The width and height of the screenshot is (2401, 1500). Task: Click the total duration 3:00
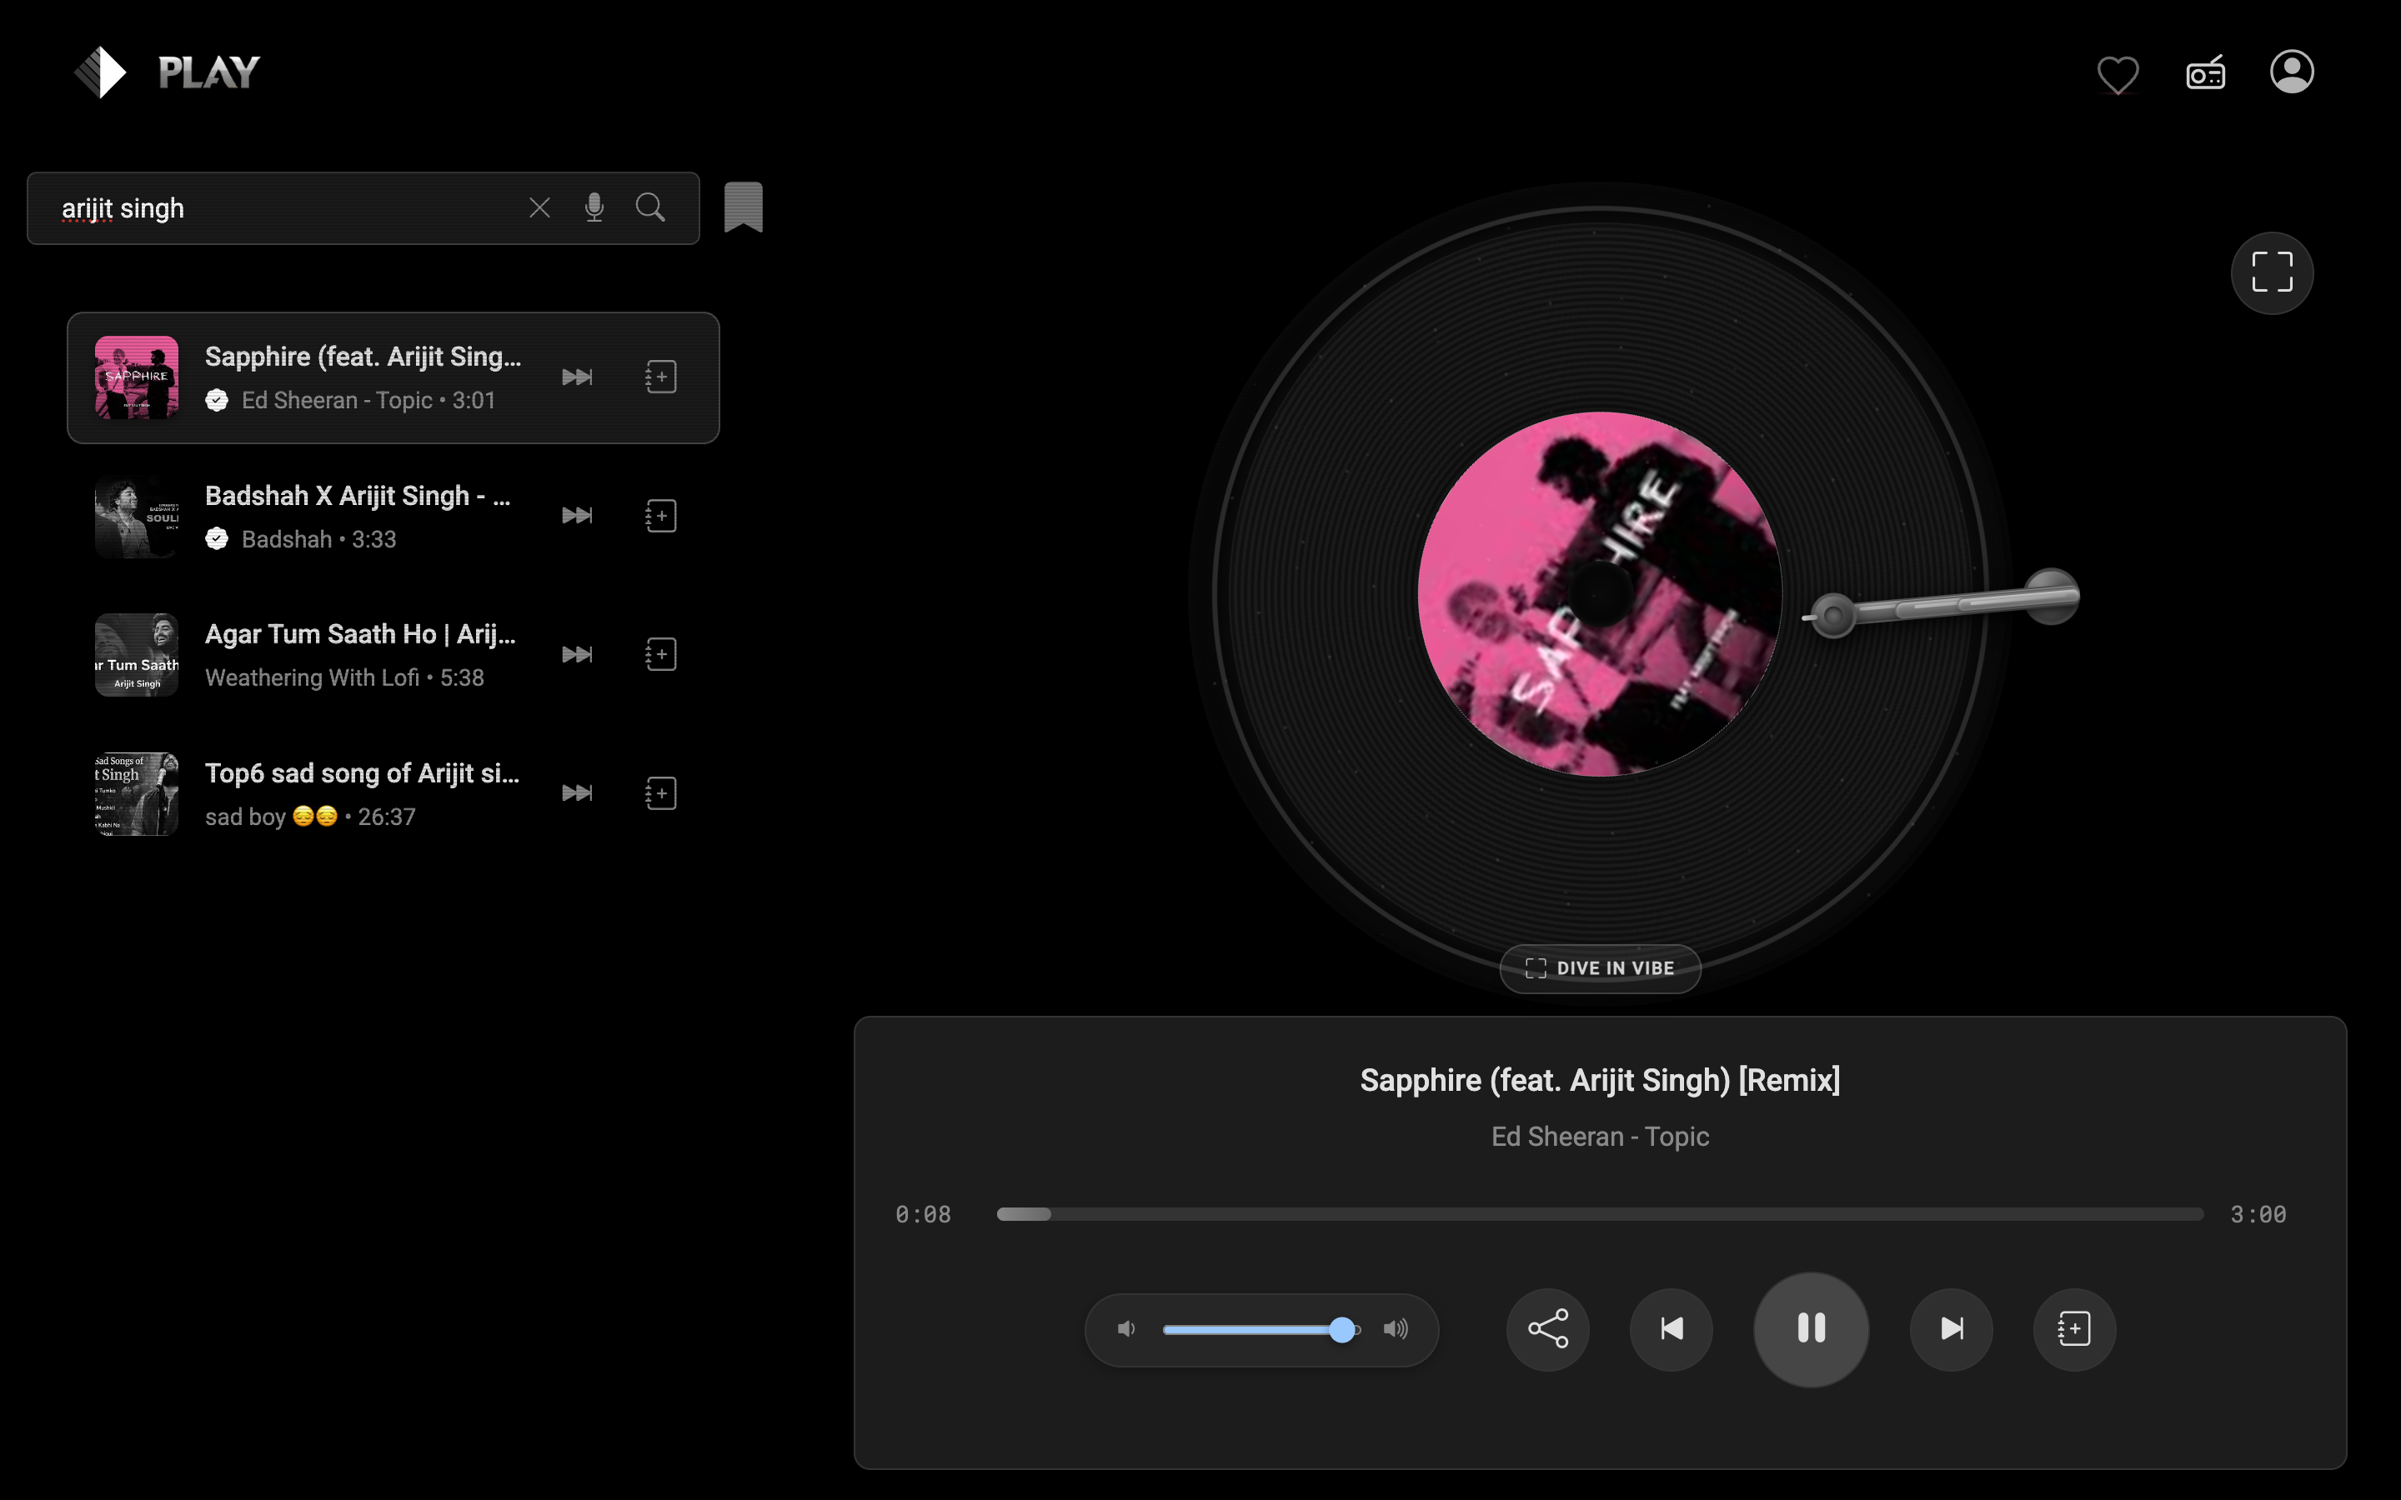(2258, 1214)
